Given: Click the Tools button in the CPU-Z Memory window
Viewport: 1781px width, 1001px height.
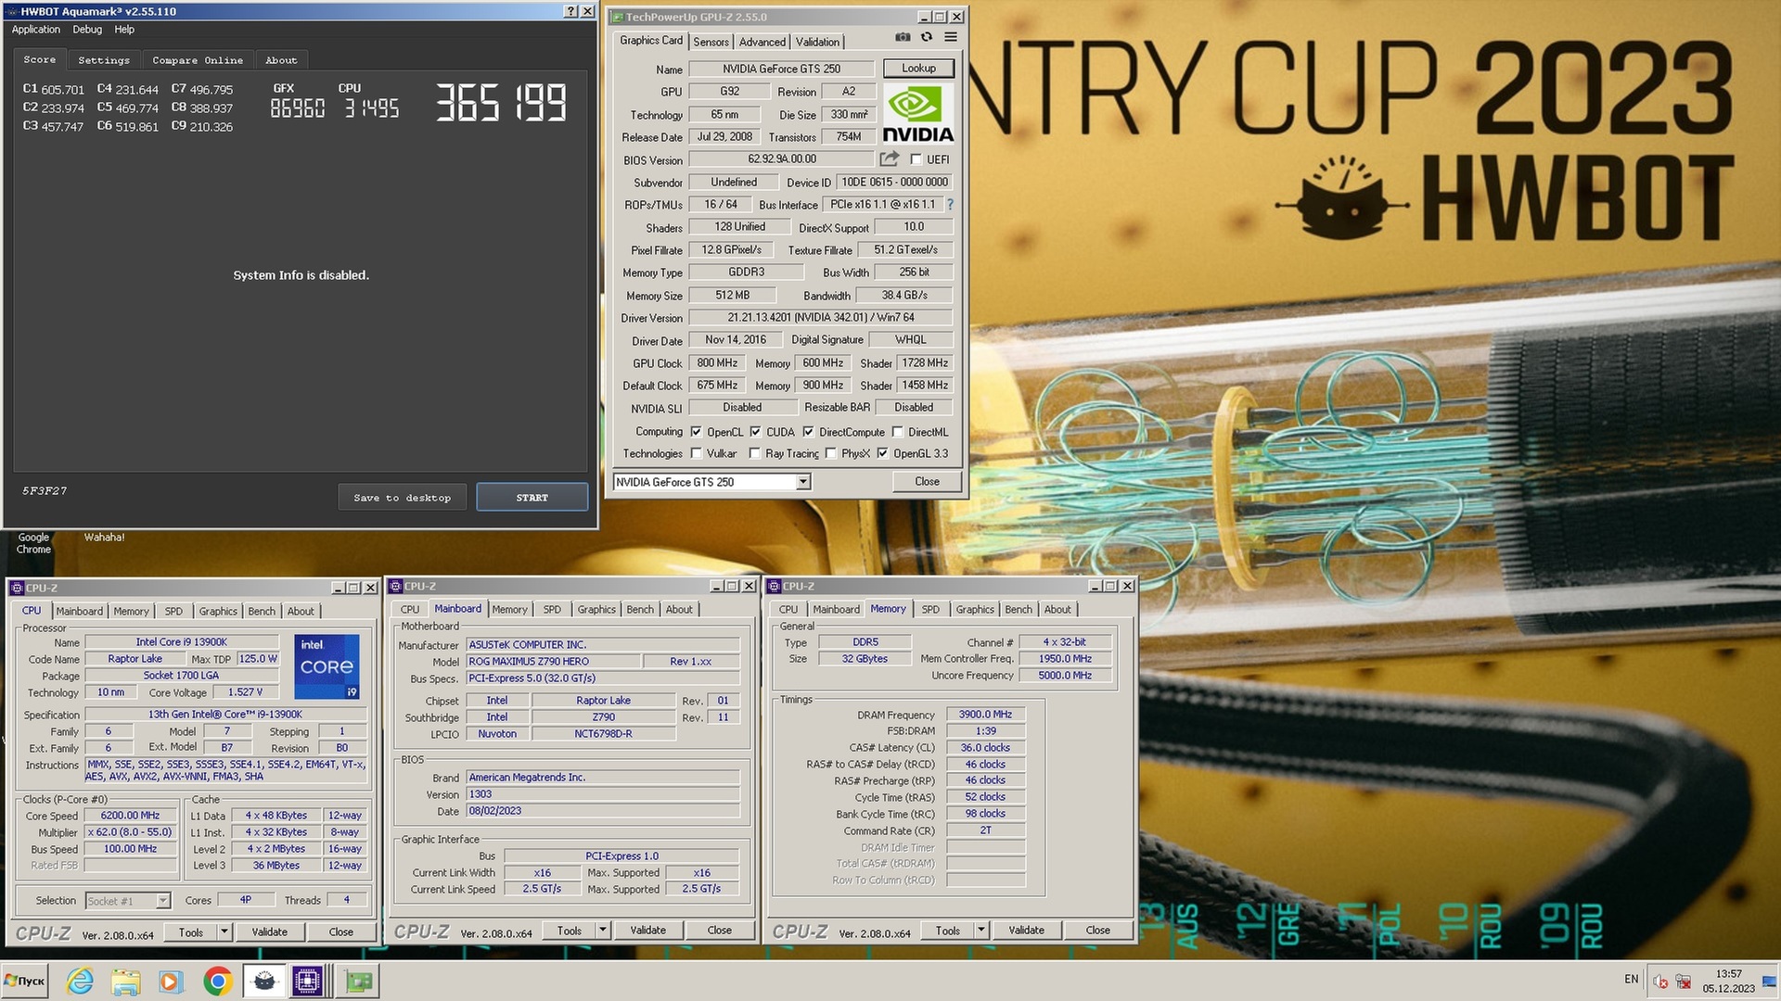Looking at the screenshot, I should (x=947, y=931).
